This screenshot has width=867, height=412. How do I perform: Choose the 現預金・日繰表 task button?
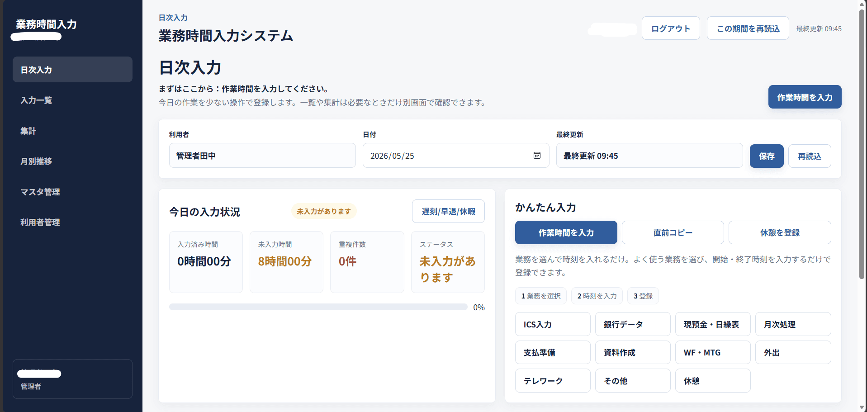(713, 324)
